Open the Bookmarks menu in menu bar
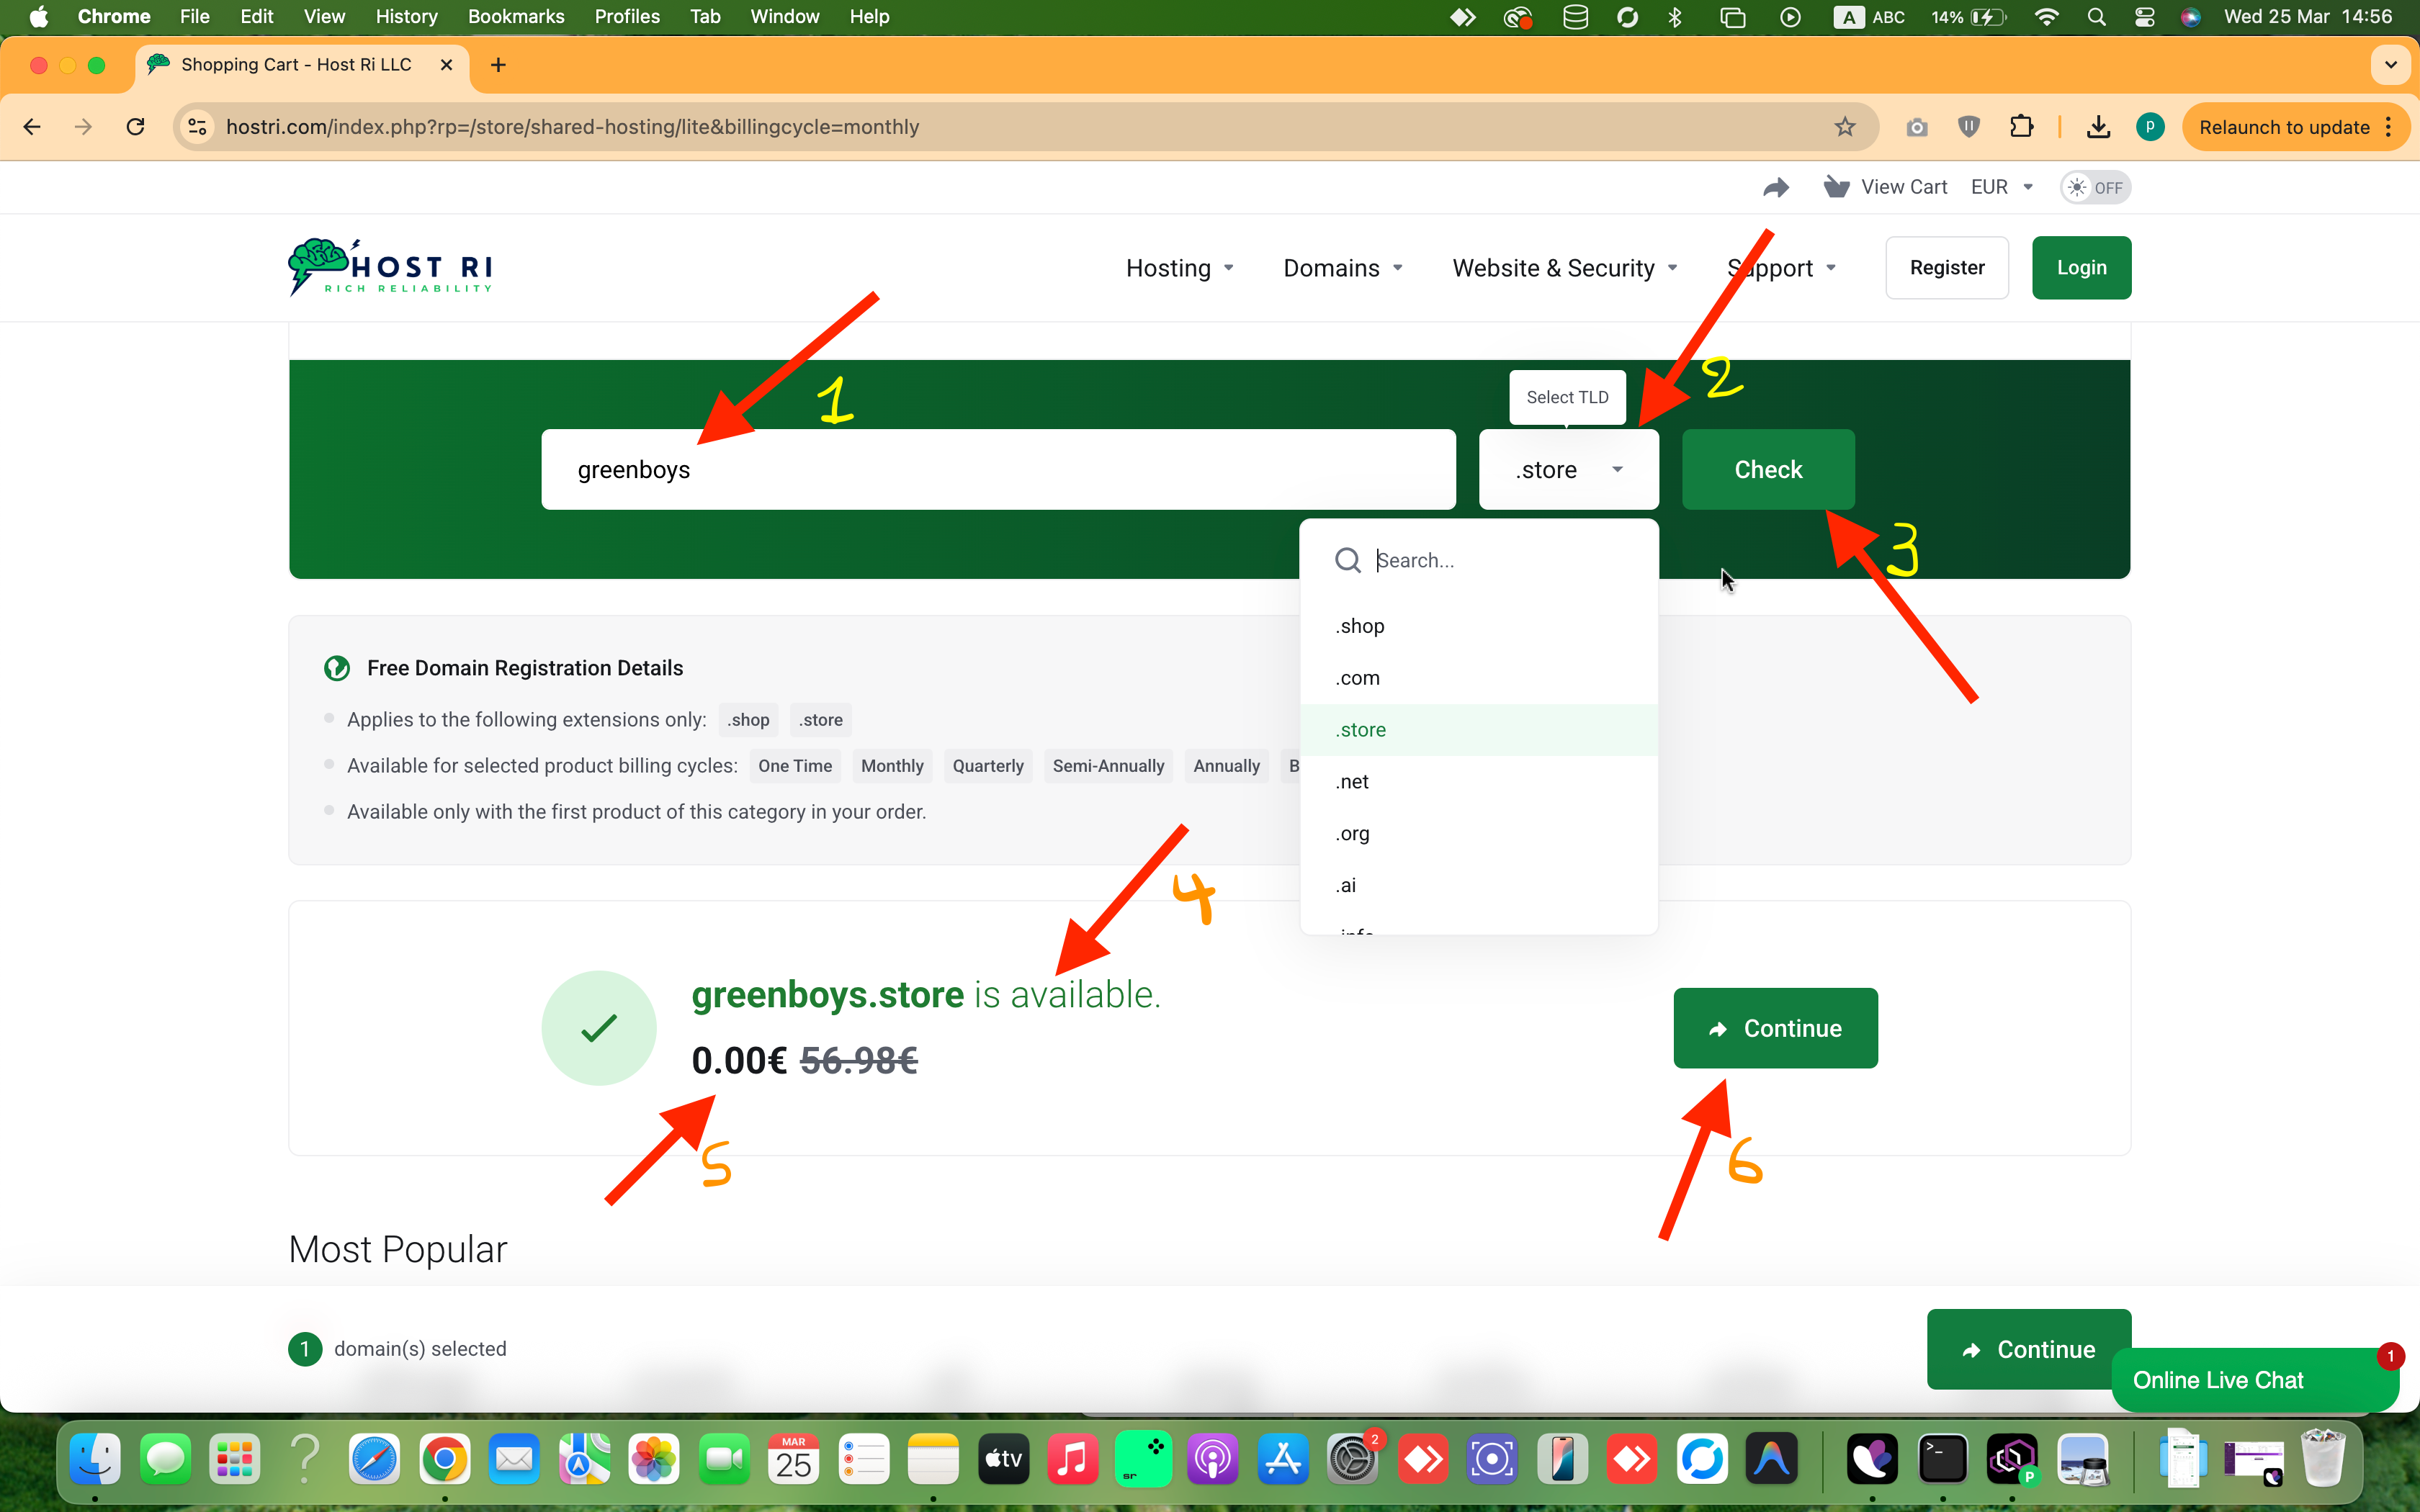Screen dimensions: 2420x1512 (x=515, y=16)
